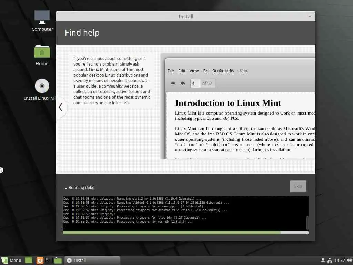Click the user icon in system tray

[x=323, y=260]
